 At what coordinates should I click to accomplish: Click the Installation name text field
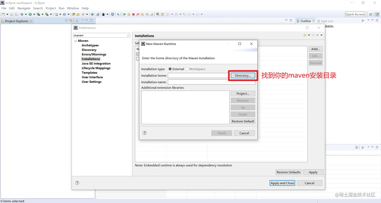coord(211,82)
